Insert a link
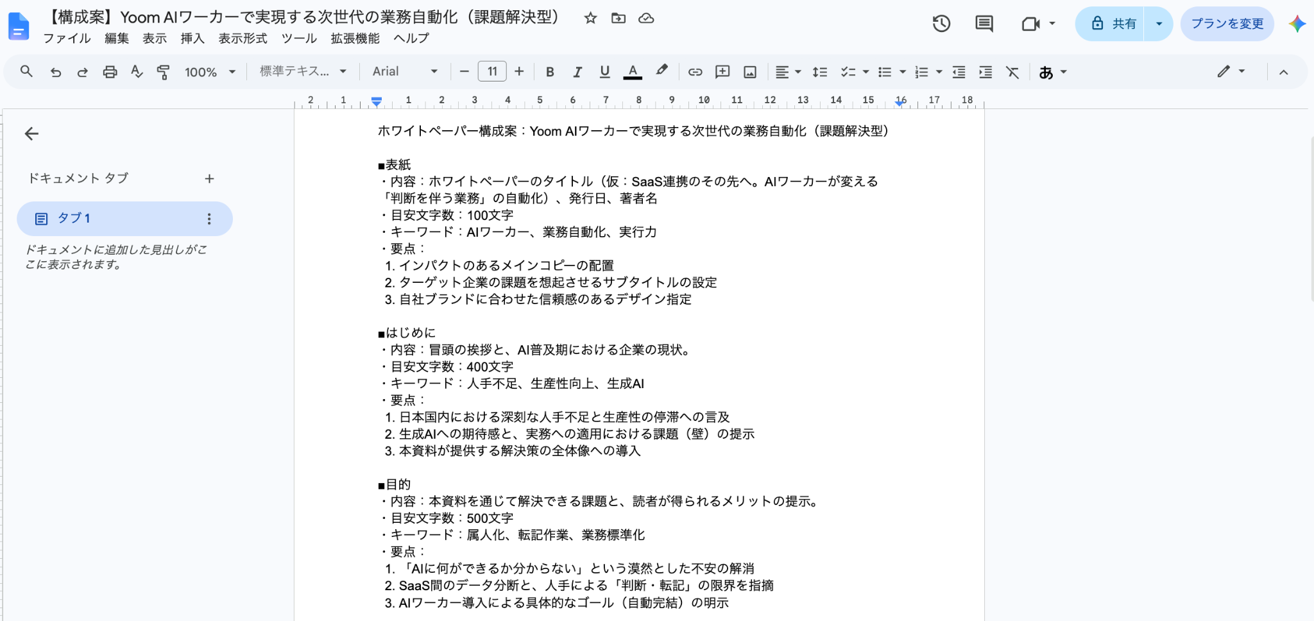The image size is (1314, 621). pyautogui.click(x=695, y=72)
